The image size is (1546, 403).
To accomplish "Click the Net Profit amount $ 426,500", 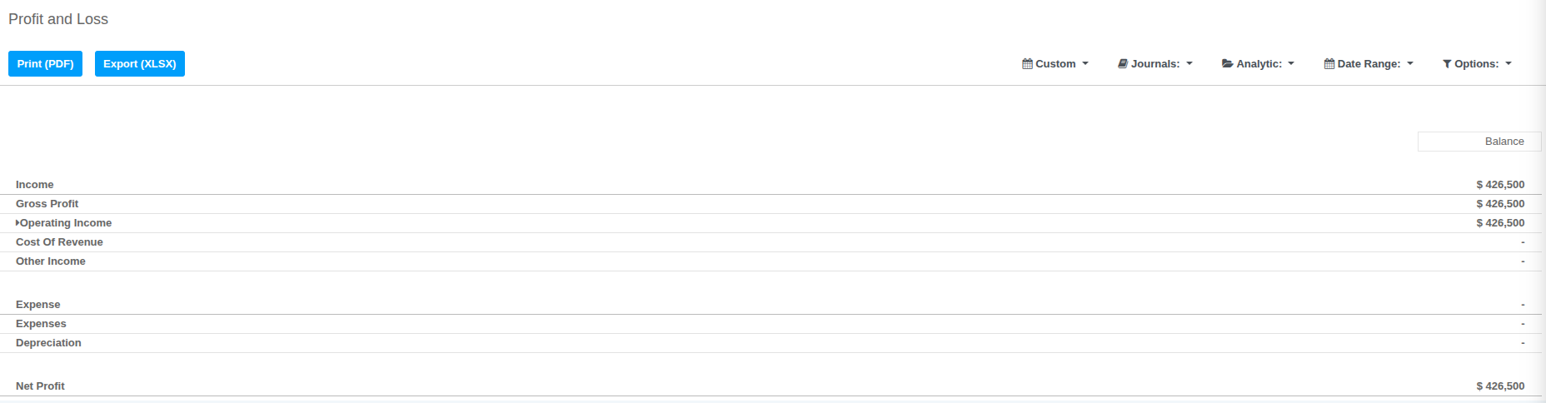I will click(1500, 386).
